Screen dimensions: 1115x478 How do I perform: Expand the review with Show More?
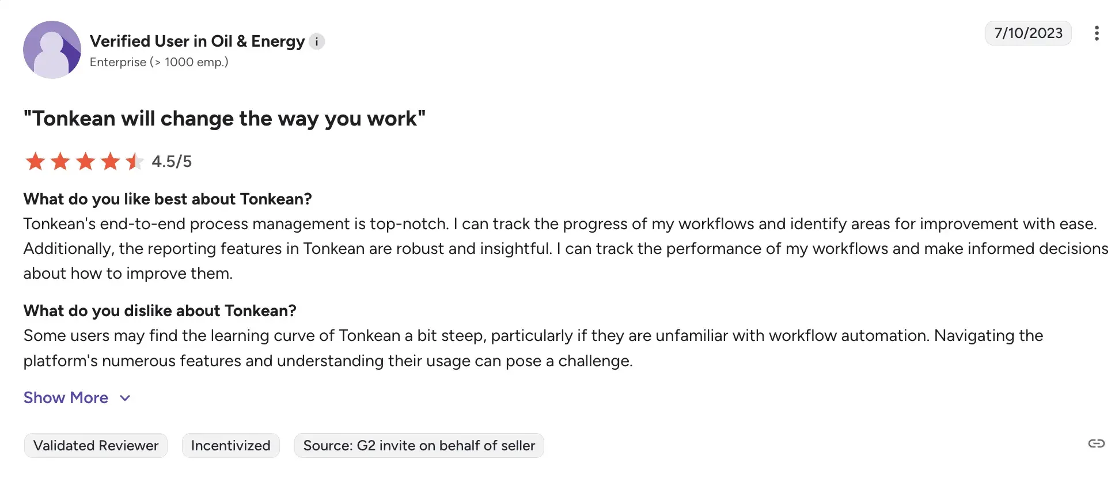(66, 398)
